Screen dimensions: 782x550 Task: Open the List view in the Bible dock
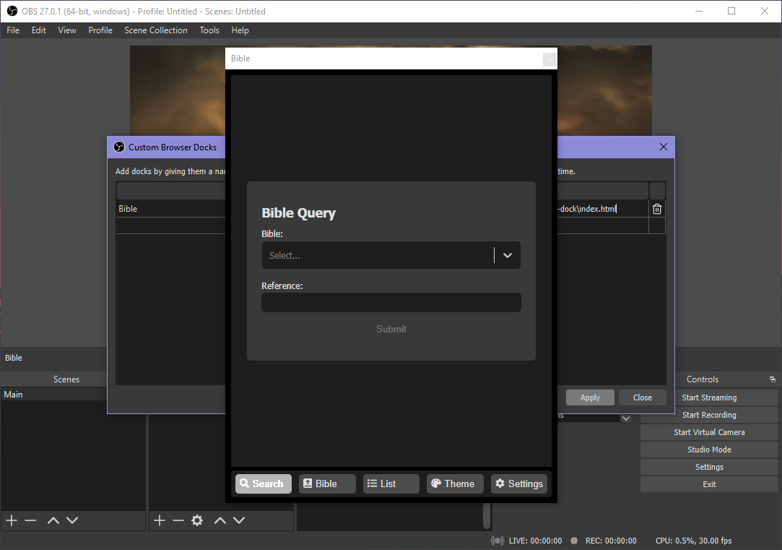click(391, 484)
